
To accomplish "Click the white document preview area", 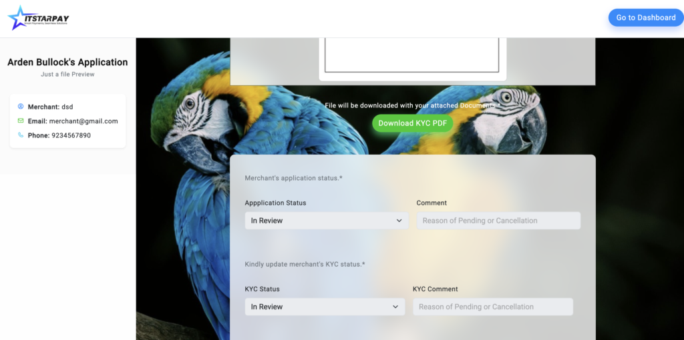I will [x=411, y=55].
